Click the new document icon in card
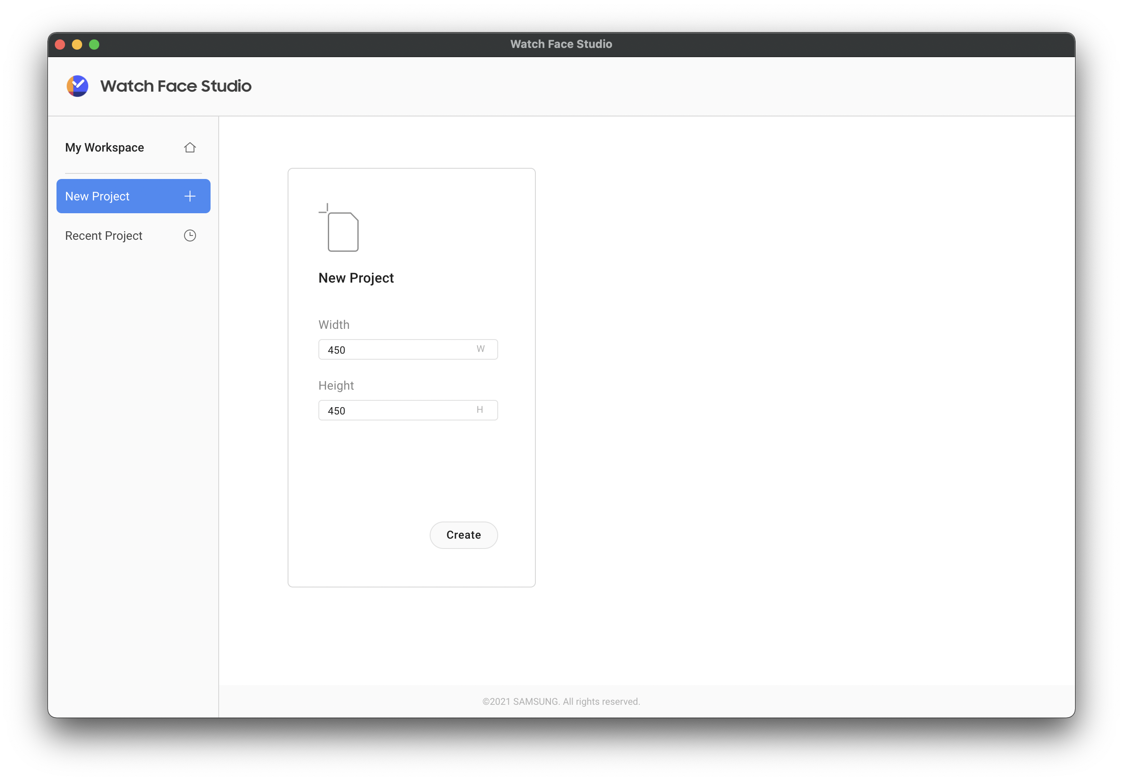The height and width of the screenshot is (781, 1123). coord(340,229)
